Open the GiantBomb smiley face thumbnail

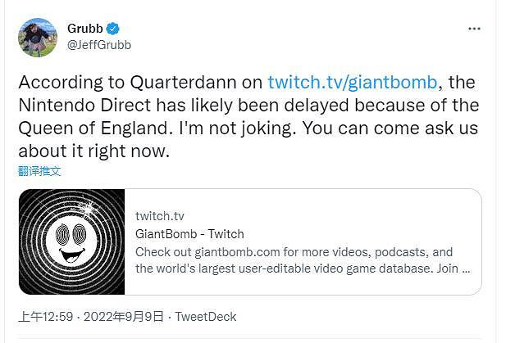tap(72, 242)
